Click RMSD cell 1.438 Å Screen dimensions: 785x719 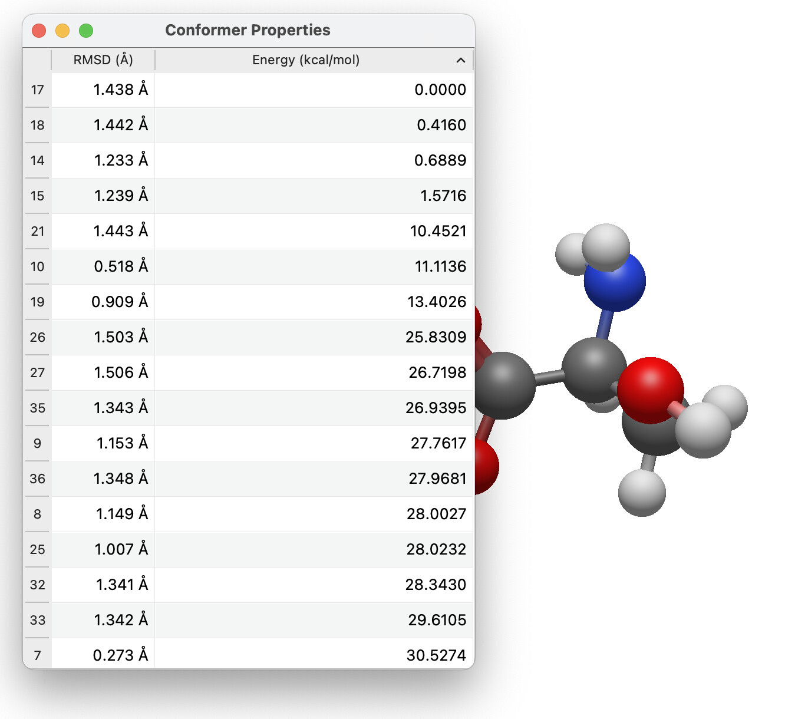click(103, 90)
